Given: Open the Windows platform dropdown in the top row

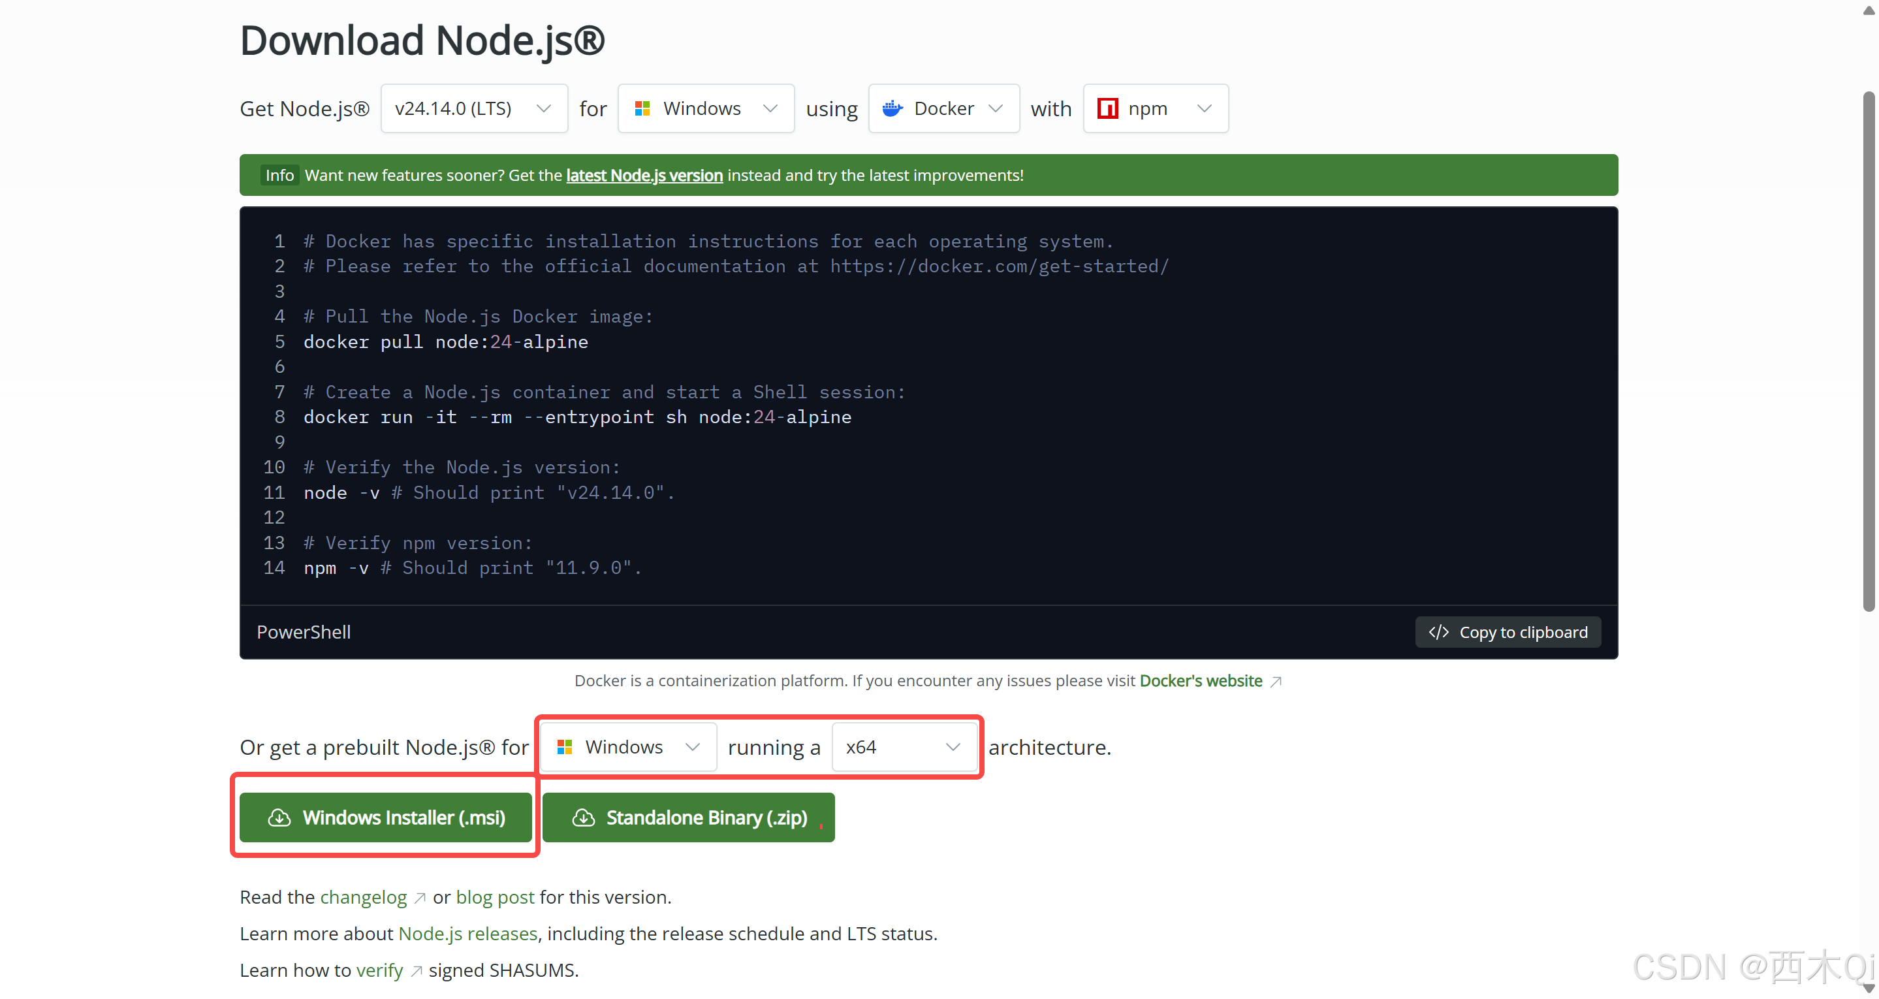Looking at the screenshot, I should click(x=705, y=109).
